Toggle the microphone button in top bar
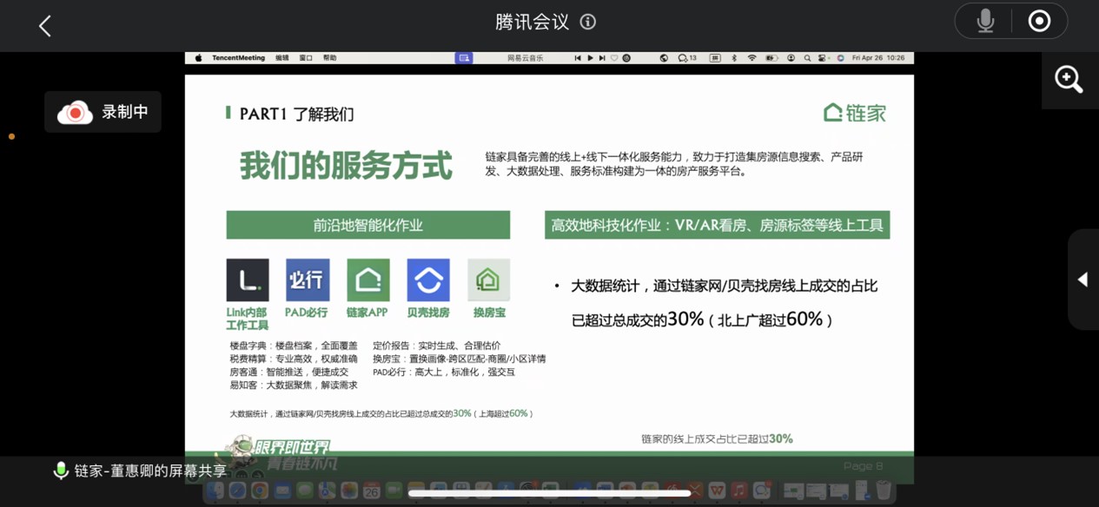Image resolution: width=1099 pixels, height=507 pixels. (x=985, y=21)
